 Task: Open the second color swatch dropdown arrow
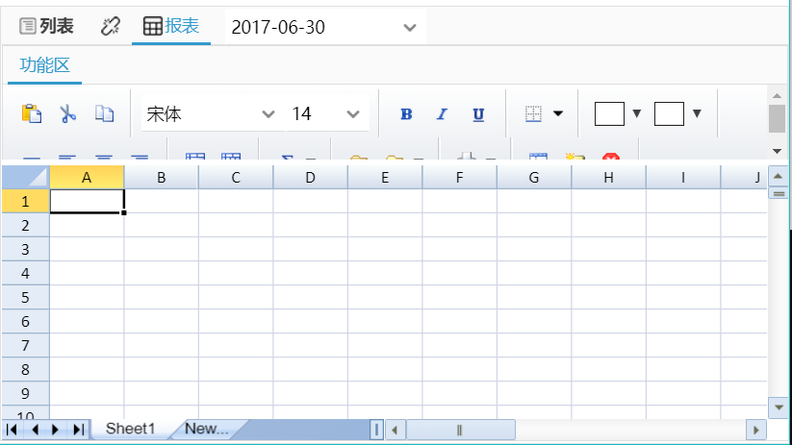(x=697, y=113)
